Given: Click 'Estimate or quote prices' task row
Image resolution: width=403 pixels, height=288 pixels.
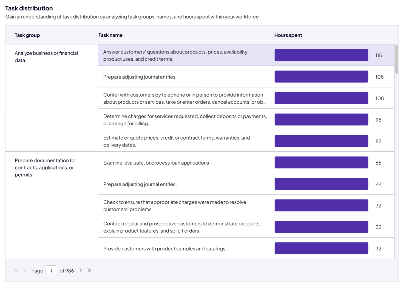Looking at the screenshot, I should coord(176,141).
